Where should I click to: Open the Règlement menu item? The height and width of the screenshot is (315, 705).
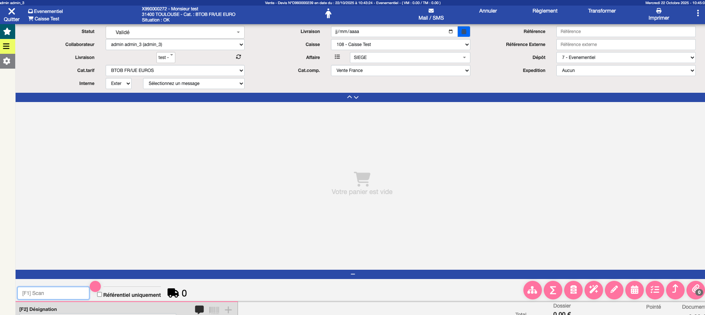click(x=545, y=11)
